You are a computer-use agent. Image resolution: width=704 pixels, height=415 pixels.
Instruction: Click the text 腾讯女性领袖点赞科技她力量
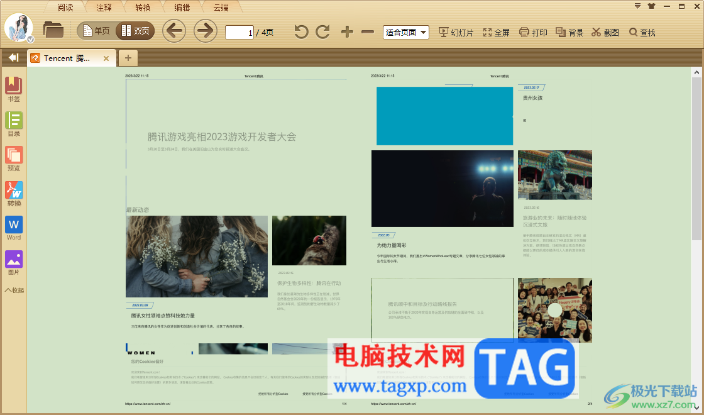pyautogui.click(x=163, y=316)
